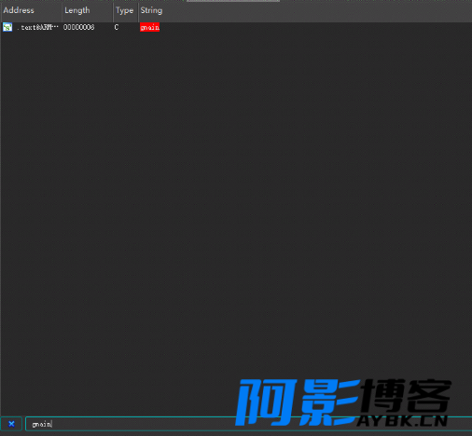Sort list by Address column header
This screenshot has width=472, height=436.
click(x=31, y=10)
